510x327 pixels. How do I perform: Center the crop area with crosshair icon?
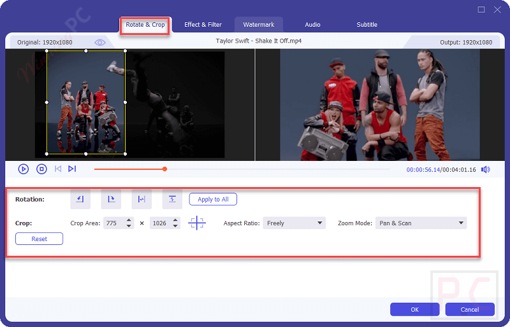tap(197, 223)
